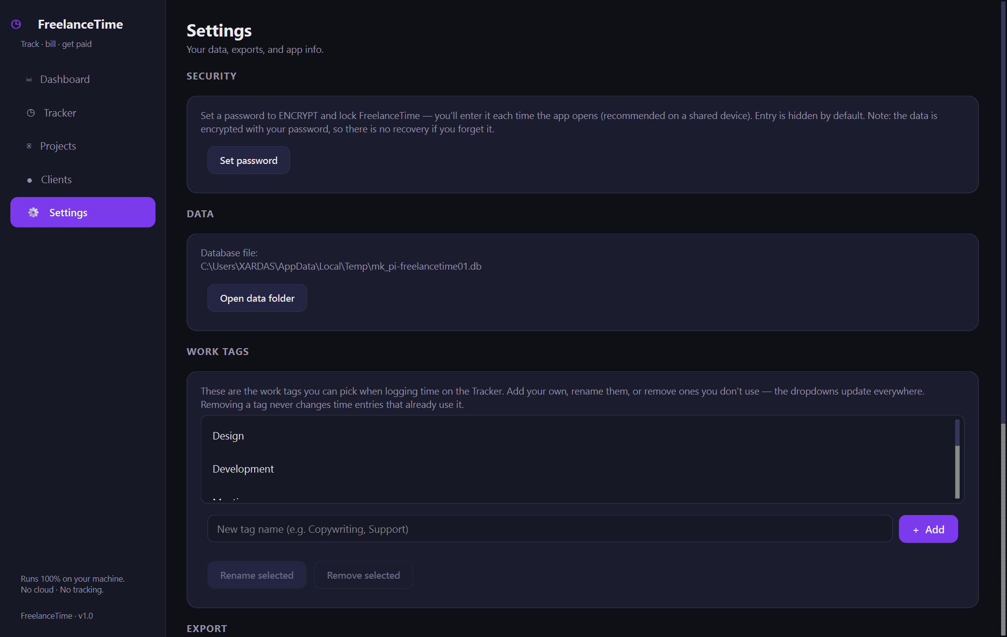Add a new work tag with Add button
This screenshot has height=637, width=1007.
pyautogui.click(x=929, y=529)
